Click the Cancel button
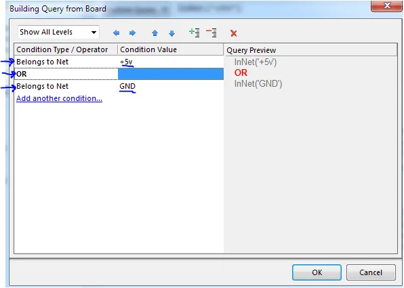This screenshot has height=288, width=404. [371, 272]
